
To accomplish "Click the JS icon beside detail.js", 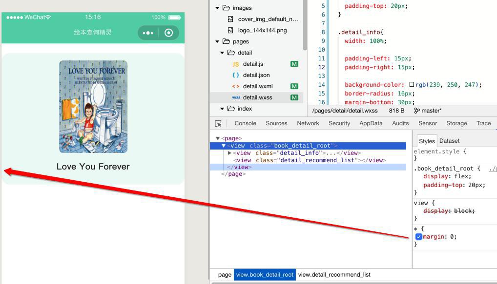I will (235, 64).
